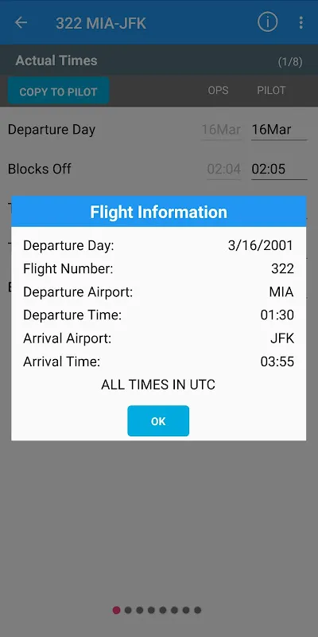Tap the OPS Departure Day 16Mar value
This screenshot has height=637, width=318.
click(x=222, y=130)
